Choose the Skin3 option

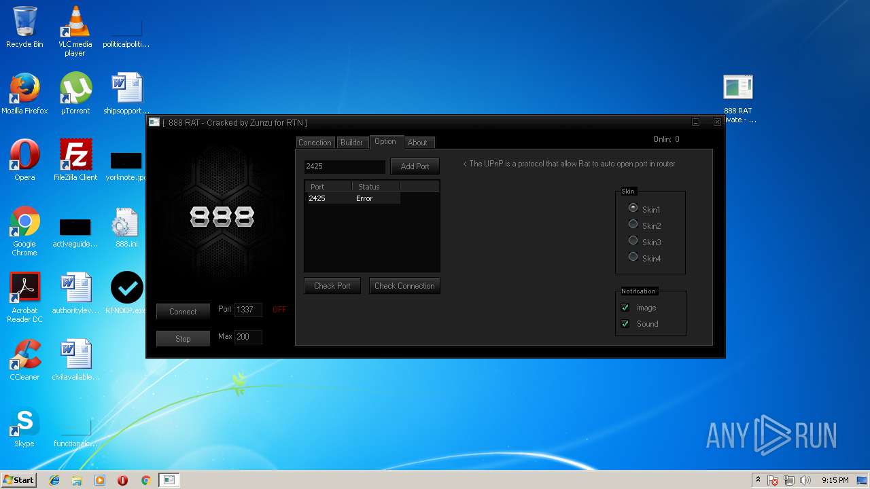(x=633, y=240)
